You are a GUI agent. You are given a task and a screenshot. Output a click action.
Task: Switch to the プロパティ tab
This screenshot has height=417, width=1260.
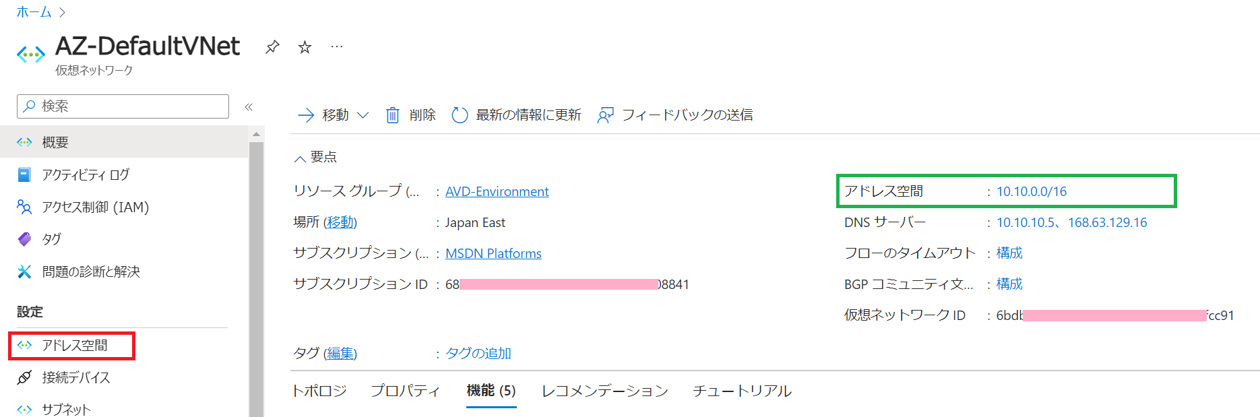[406, 391]
